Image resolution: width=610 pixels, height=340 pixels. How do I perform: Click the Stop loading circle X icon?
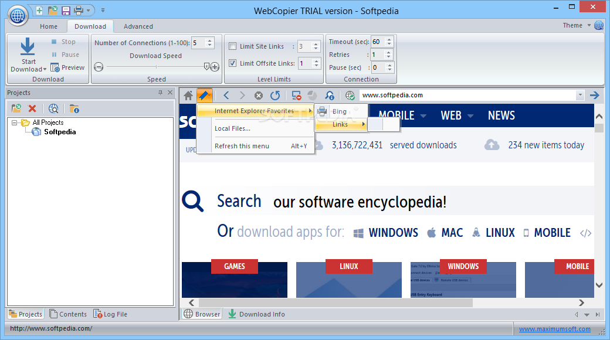point(259,96)
